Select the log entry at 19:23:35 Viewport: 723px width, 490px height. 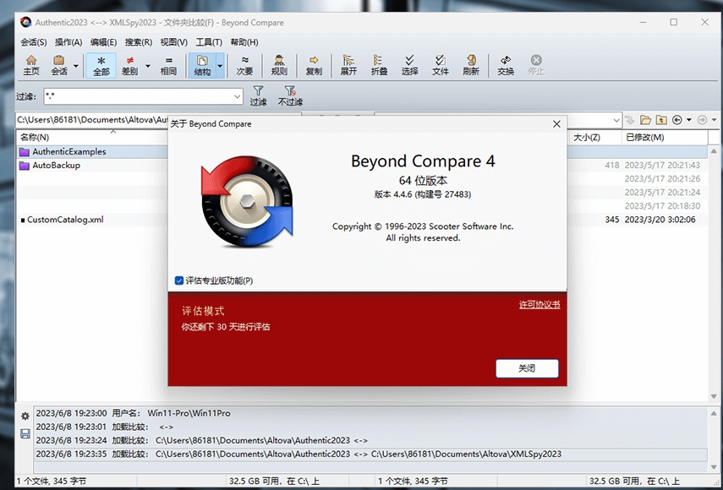(x=370, y=454)
